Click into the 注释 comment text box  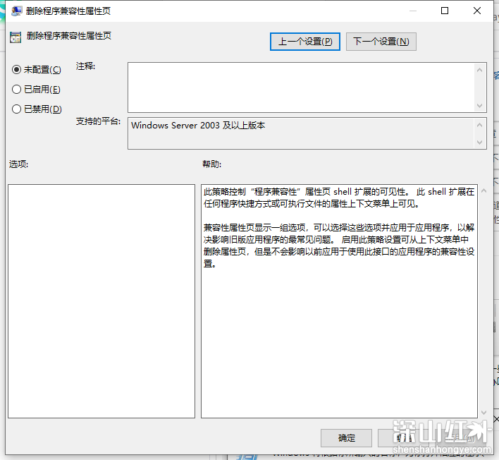301,87
